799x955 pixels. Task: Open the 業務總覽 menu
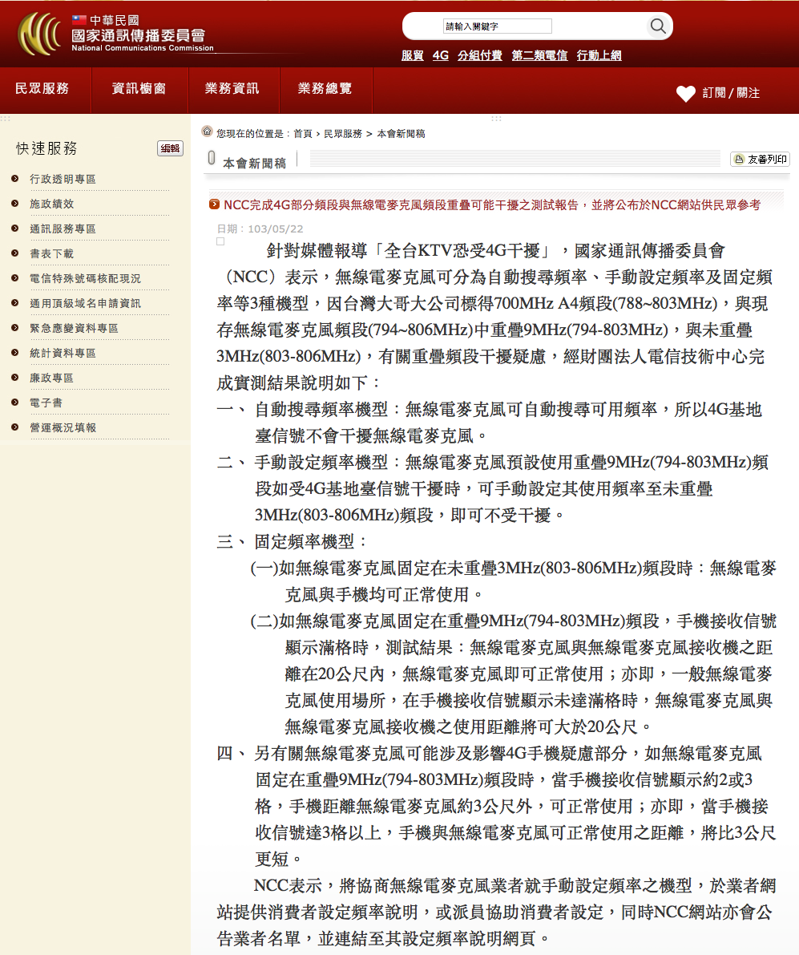(x=325, y=89)
